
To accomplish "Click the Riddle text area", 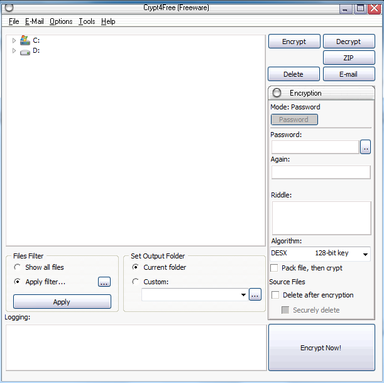I will point(322,218).
